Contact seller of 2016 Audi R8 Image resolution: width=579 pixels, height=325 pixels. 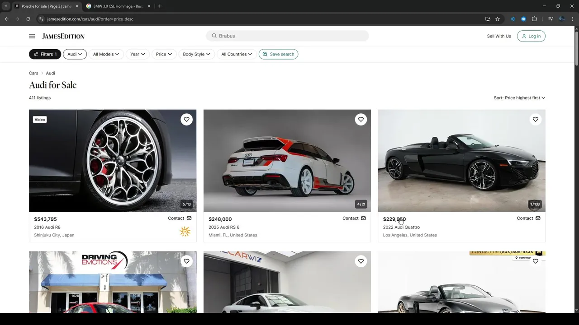(x=180, y=218)
